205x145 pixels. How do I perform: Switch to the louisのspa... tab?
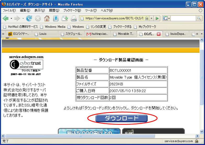coord(176,34)
